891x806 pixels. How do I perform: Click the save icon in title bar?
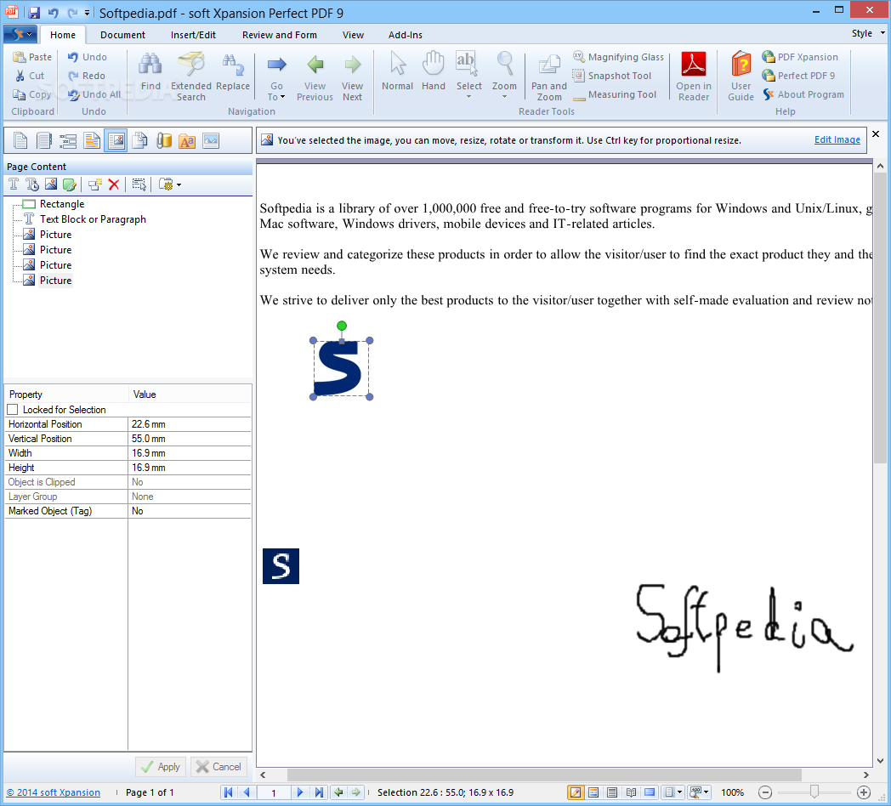[34, 13]
